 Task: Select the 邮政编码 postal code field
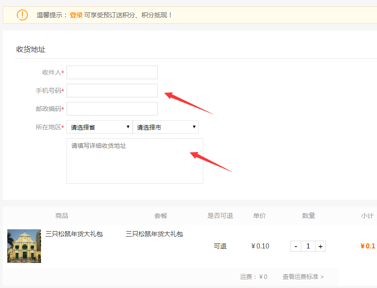click(x=112, y=109)
